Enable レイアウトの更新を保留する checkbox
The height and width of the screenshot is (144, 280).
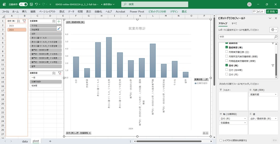(x=220, y=140)
